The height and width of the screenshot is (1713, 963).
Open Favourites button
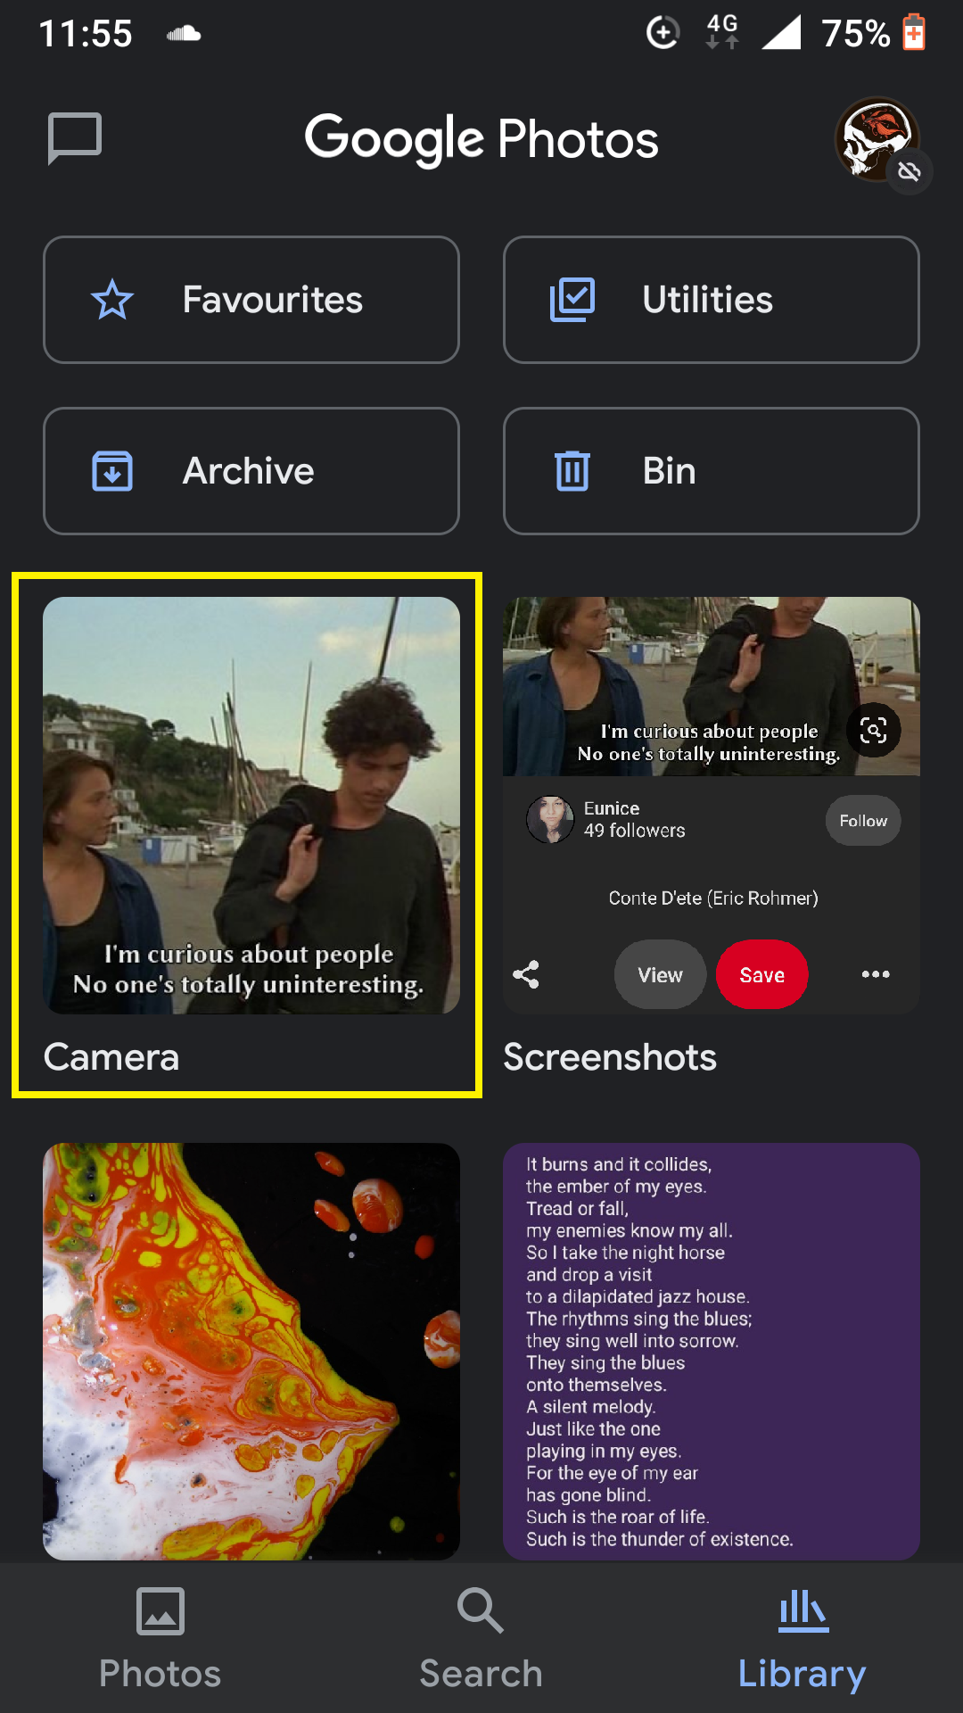coord(251,300)
